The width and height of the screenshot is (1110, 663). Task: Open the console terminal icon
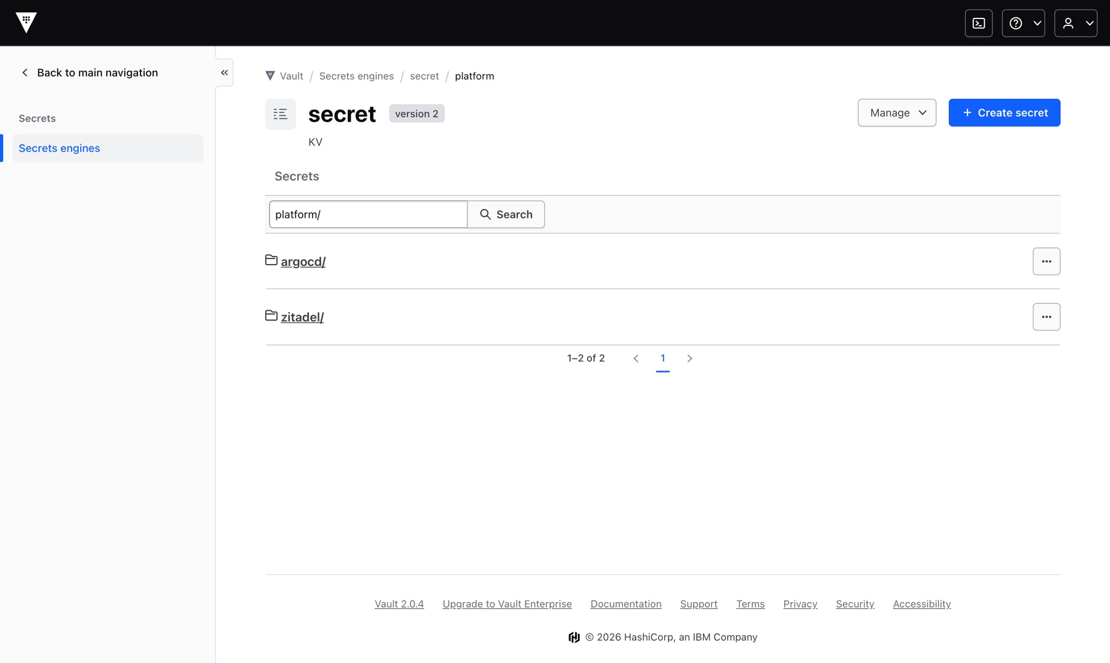coord(979,23)
